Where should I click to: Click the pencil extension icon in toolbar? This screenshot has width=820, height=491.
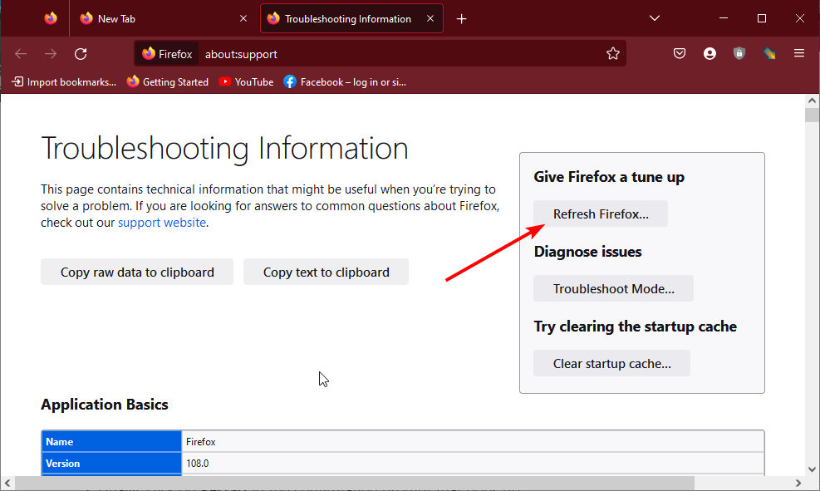769,53
